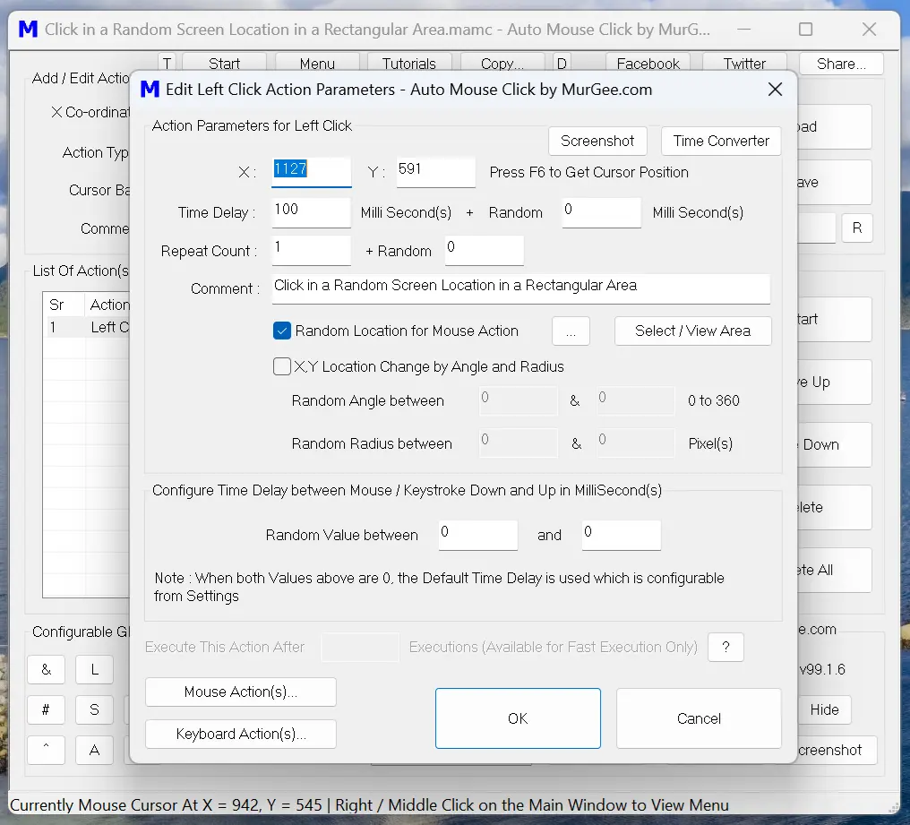Enable X,Y Location Change by Angle and Radius
Image resolution: width=910 pixels, height=825 pixels.
(x=282, y=366)
